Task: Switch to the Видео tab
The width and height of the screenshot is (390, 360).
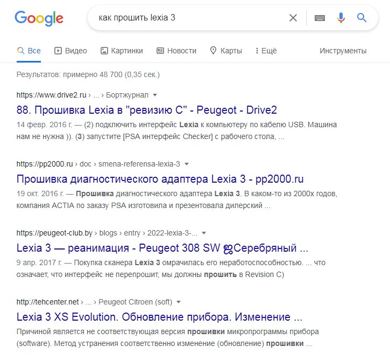Action: pyautogui.click(x=70, y=51)
